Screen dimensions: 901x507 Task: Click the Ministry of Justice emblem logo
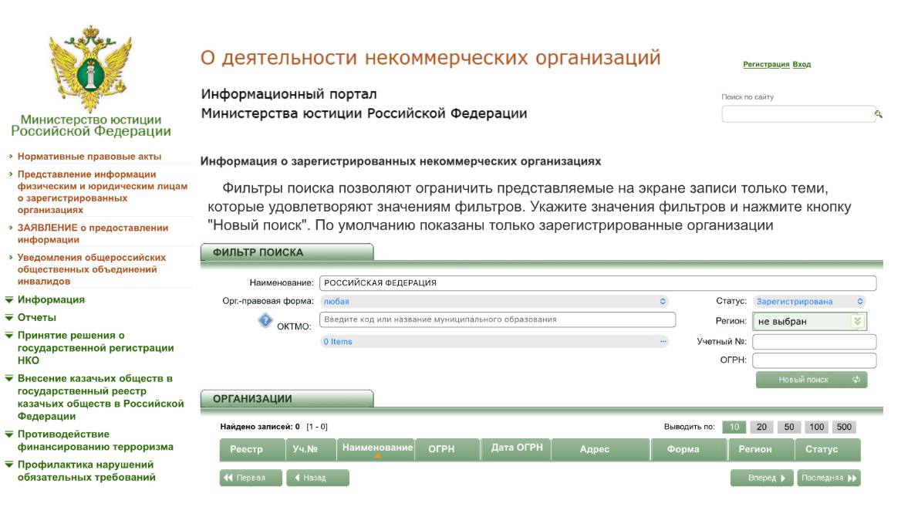point(90,68)
